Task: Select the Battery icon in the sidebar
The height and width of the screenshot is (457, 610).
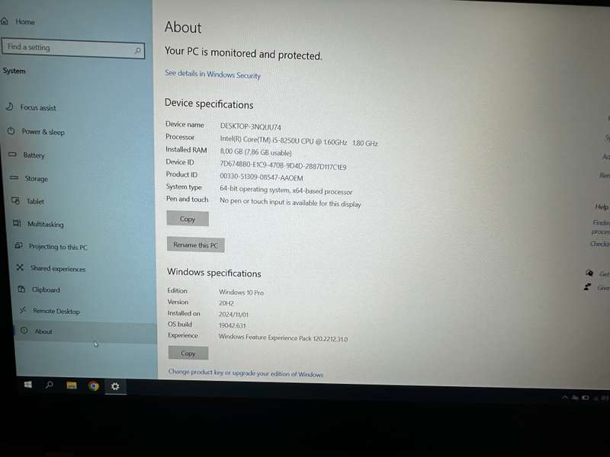Action: click(12, 155)
